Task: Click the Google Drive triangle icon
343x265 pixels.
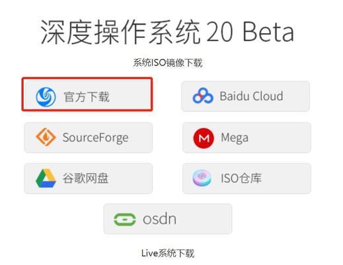Action: point(46,178)
